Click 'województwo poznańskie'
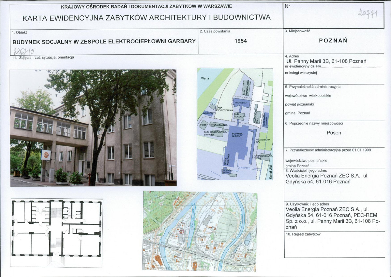 [x=306, y=161]
